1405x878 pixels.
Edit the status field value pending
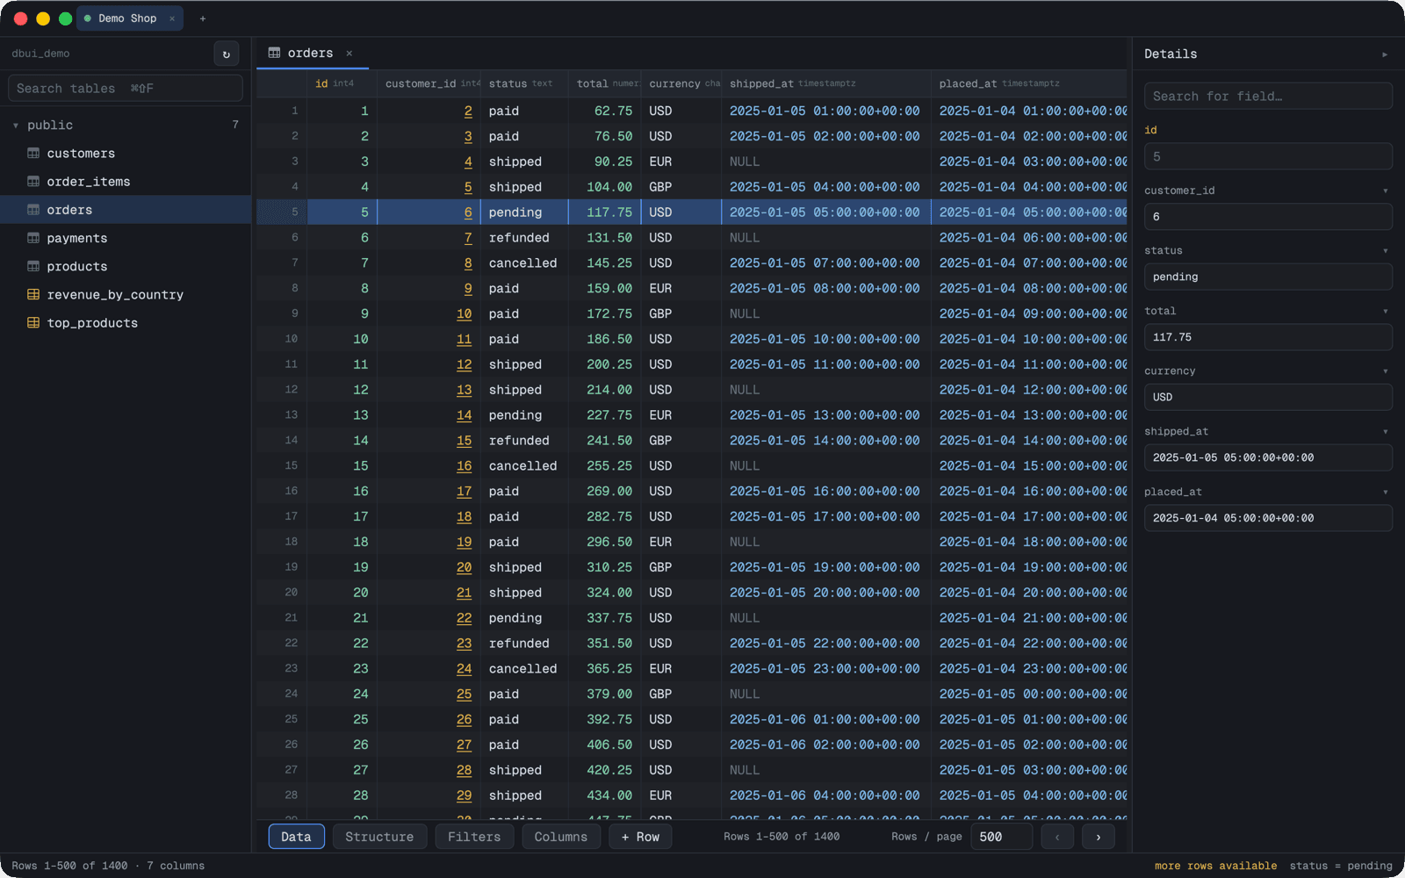(1268, 277)
